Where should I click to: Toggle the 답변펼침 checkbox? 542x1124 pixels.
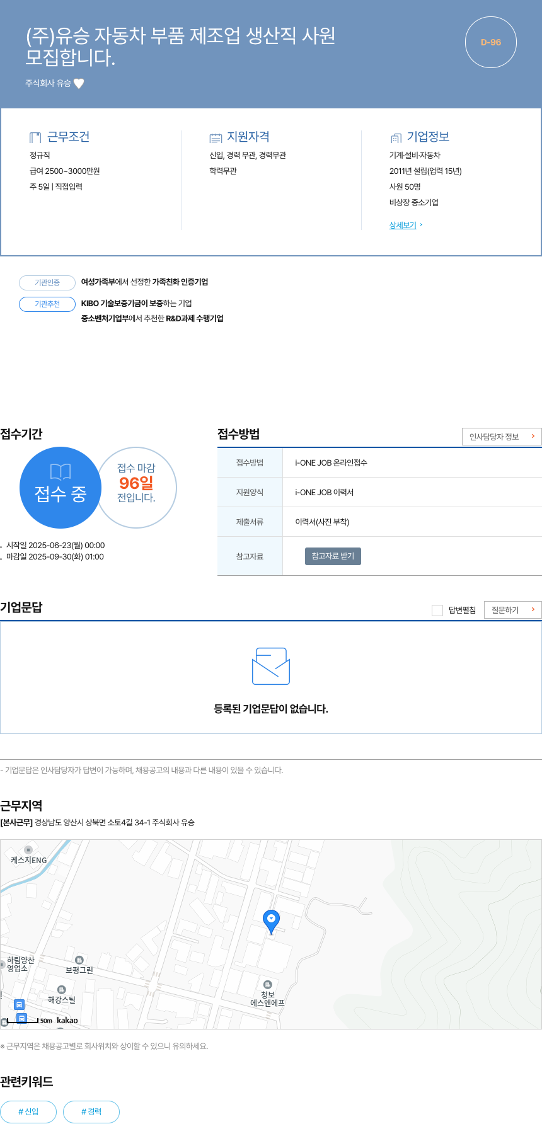437,610
